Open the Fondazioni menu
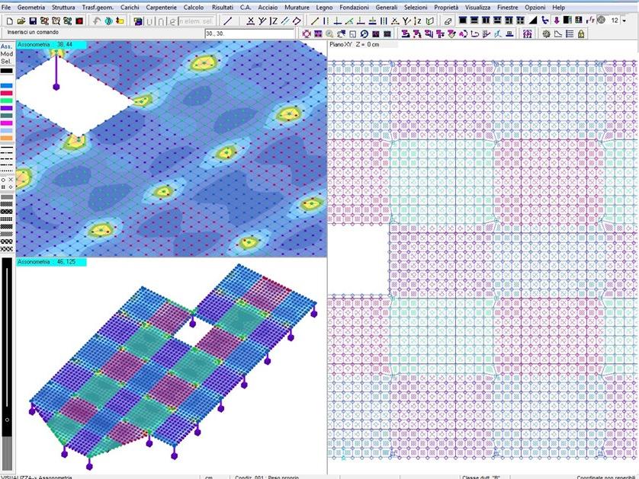 tap(354, 6)
